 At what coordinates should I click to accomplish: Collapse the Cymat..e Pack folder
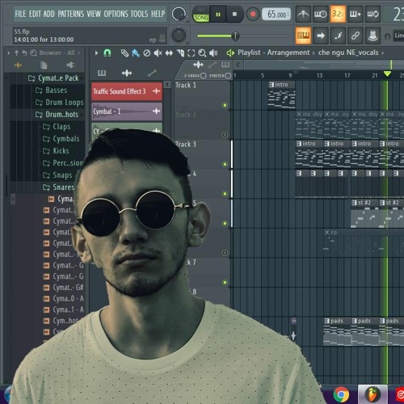[53, 78]
